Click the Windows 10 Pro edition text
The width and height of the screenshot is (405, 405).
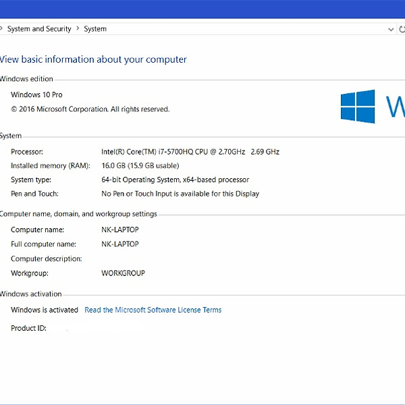[x=36, y=95]
